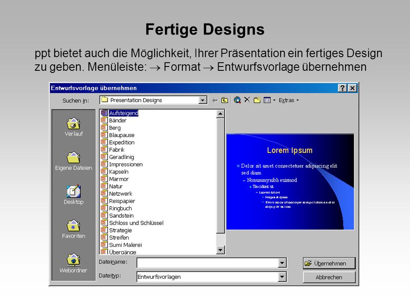Select the Ringbuch template
This screenshot has height=307, width=410.
coord(120,208)
